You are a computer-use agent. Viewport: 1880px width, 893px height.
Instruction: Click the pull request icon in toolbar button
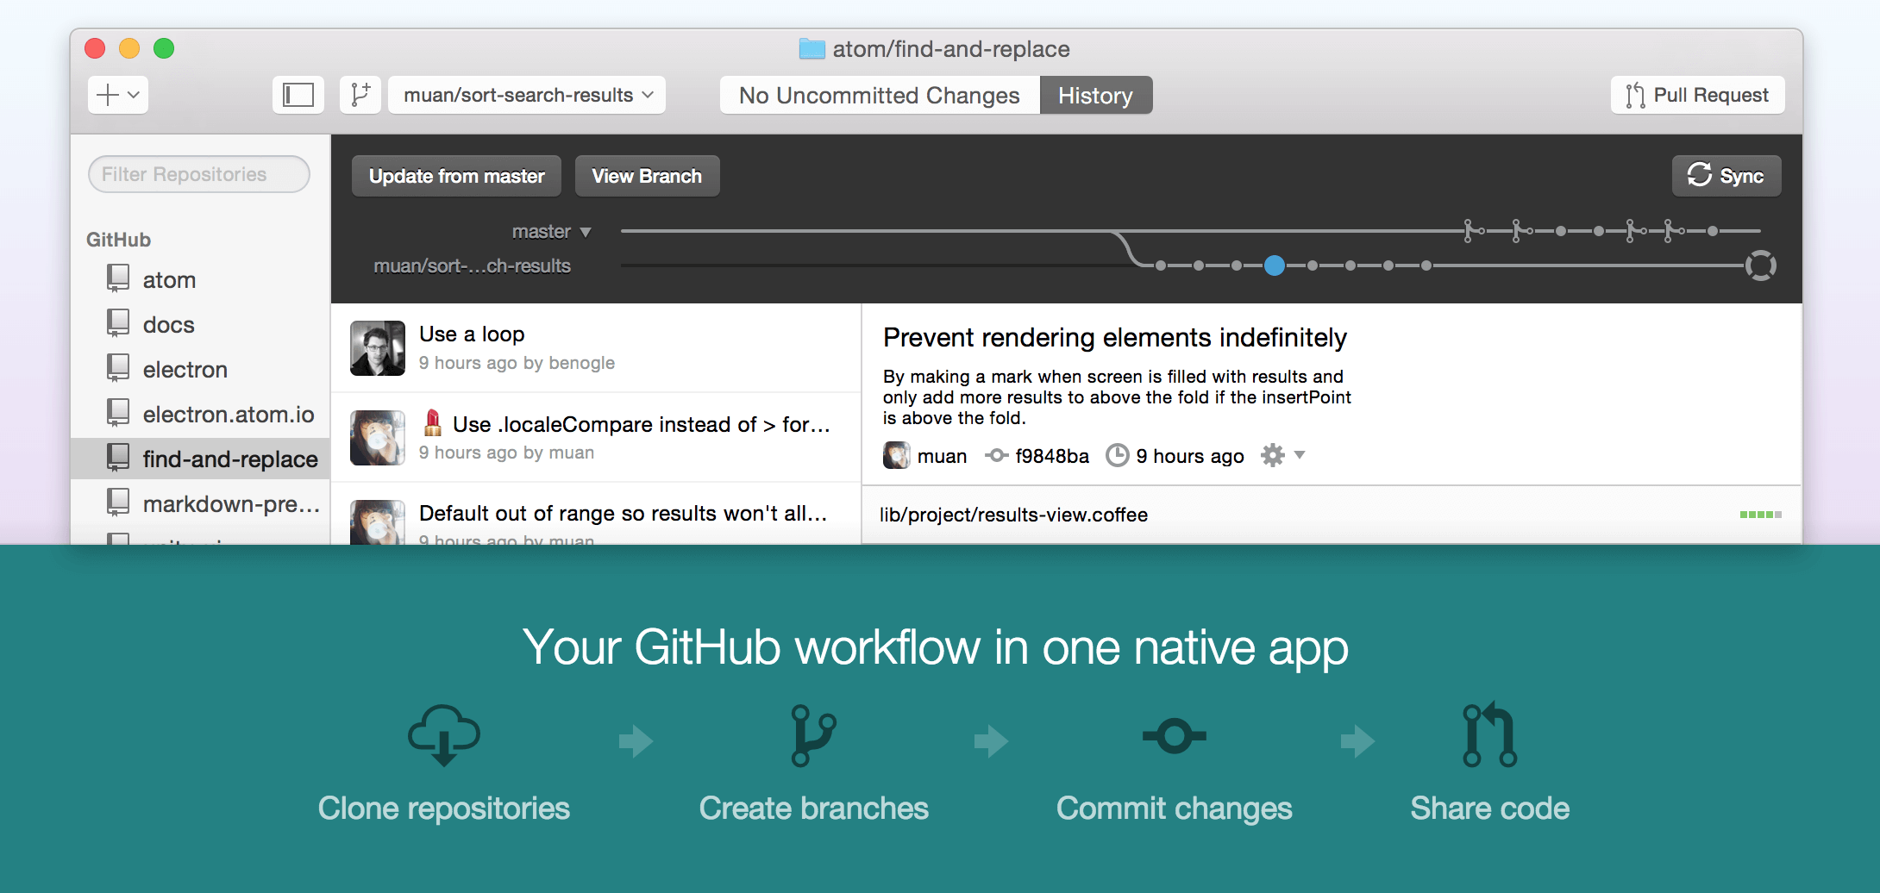[1636, 95]
